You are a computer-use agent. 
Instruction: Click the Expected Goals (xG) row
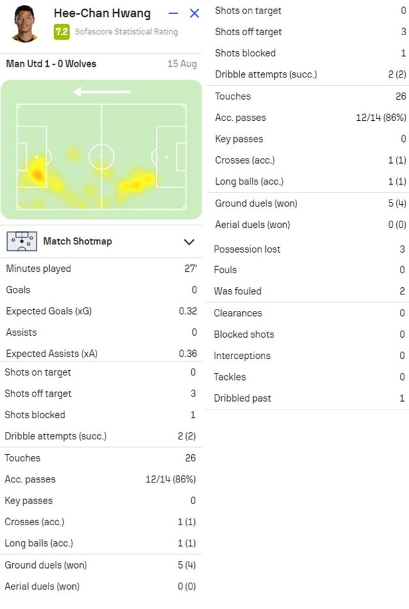click(101, 311)
